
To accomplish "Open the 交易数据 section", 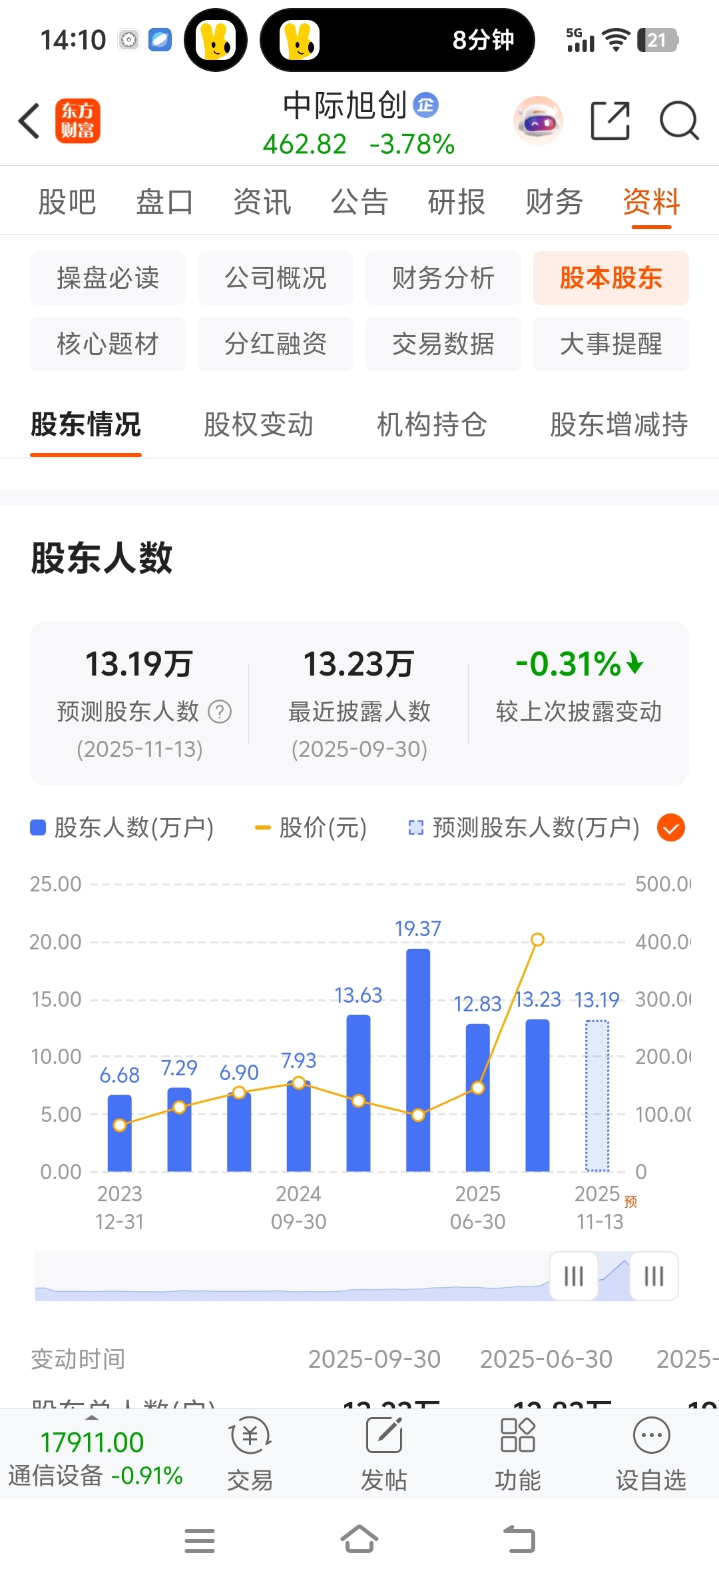I will coord(443,344).
